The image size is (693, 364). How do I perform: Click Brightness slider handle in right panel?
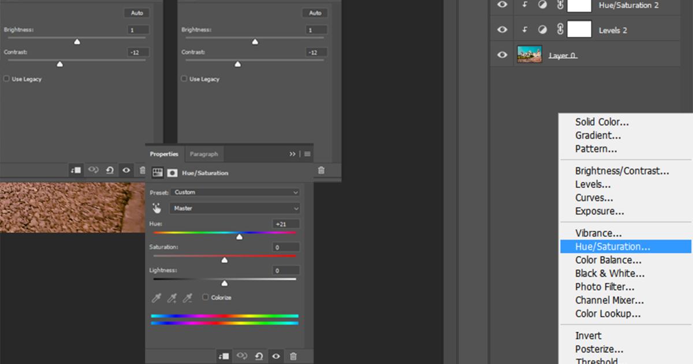[255, 42]
